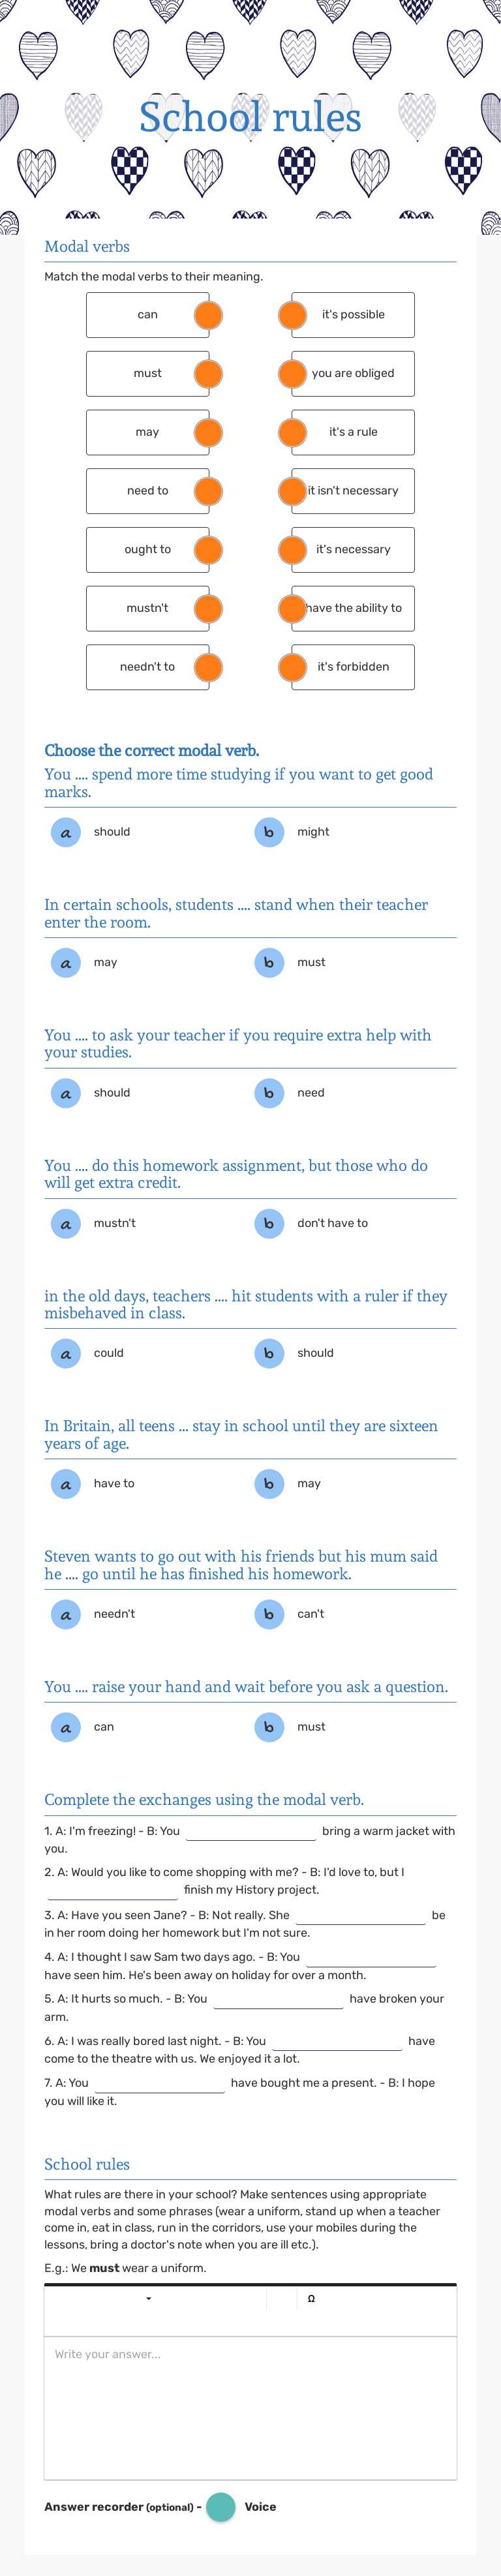501x2576 pixels.
Task: Select option b "can't" for Steven's question
Action: click(x=269, y=1613)
